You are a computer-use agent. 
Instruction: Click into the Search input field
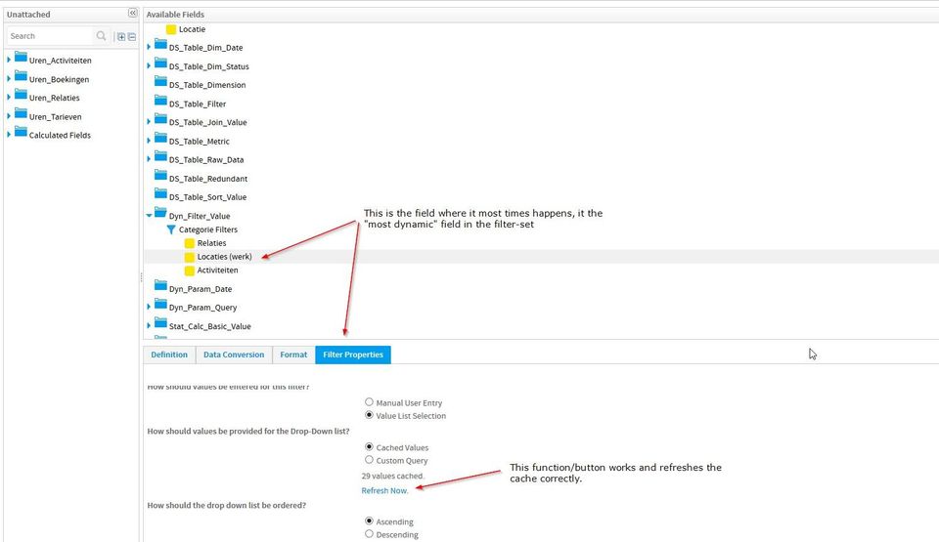[x=51, y=36]
